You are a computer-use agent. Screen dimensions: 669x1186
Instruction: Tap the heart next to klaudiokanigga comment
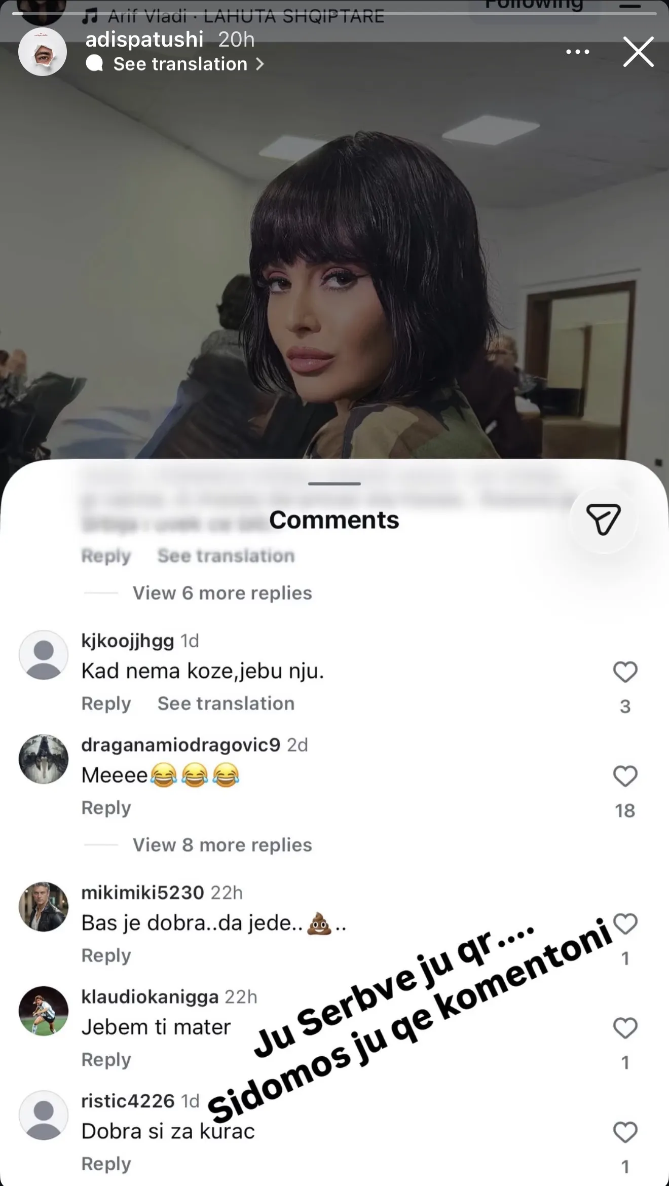625,1028
